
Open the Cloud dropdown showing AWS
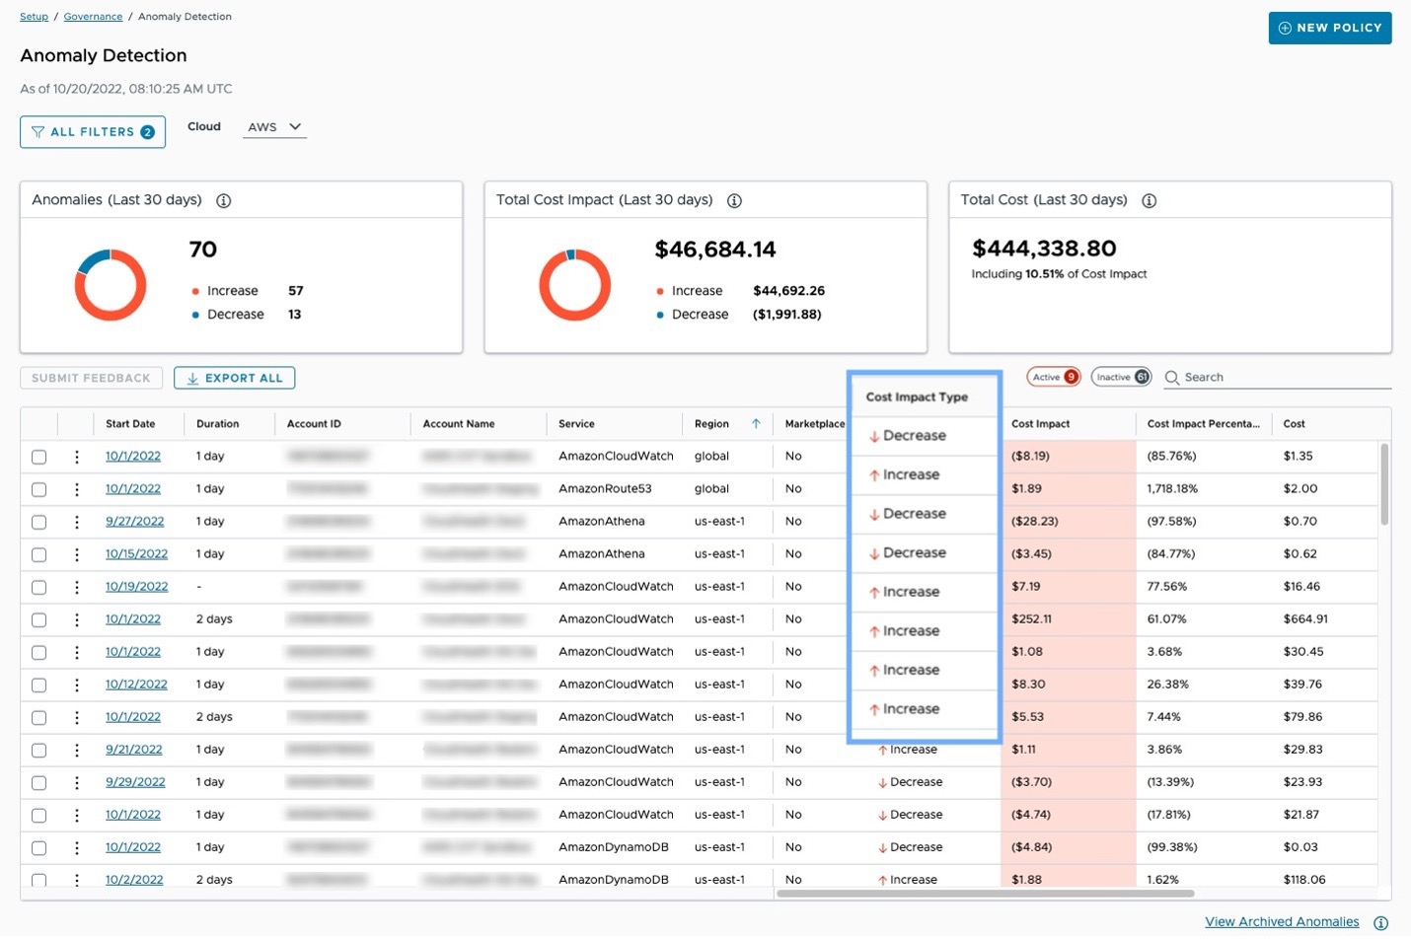click(274, 127)
